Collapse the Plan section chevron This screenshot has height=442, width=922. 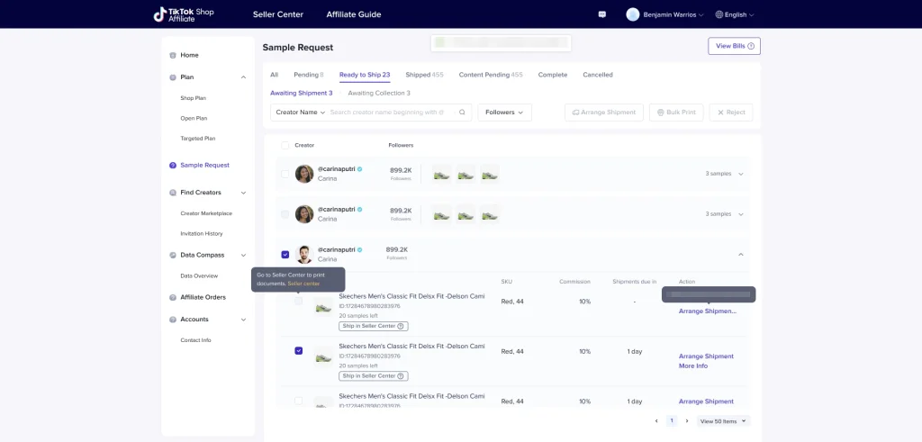coord(243,77)
